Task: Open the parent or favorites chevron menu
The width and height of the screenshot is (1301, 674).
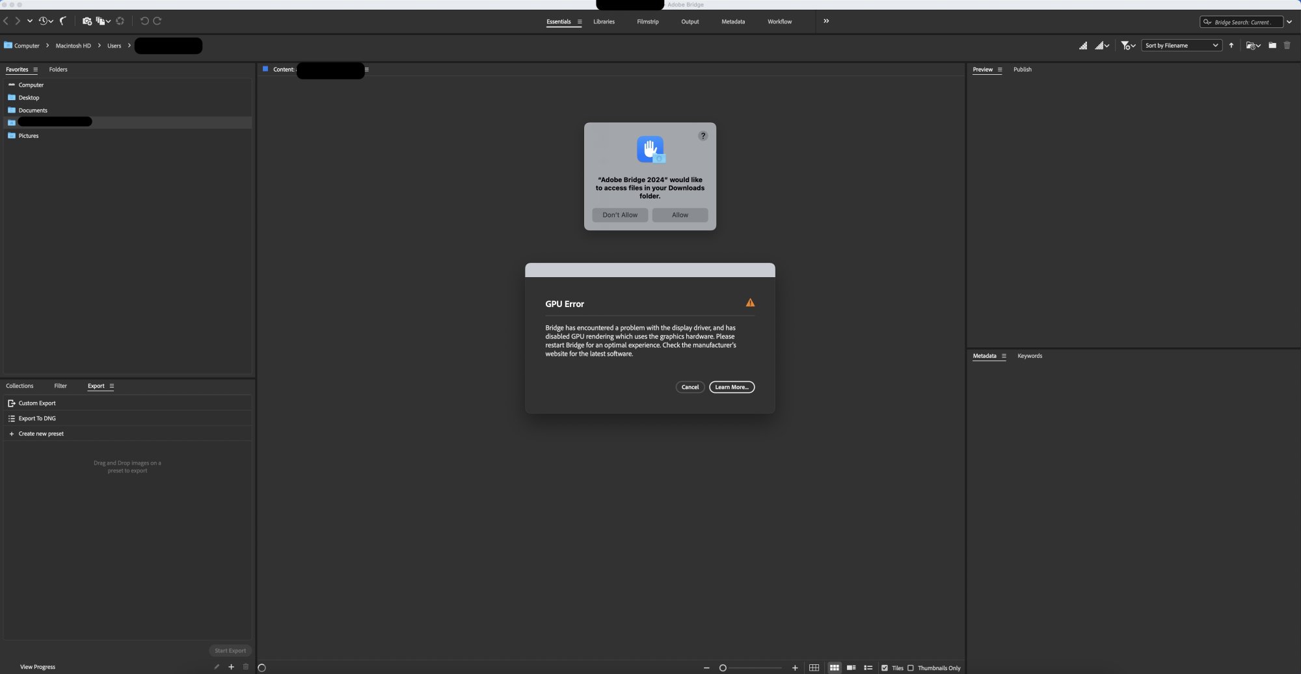Action: (x=30, y=21)
